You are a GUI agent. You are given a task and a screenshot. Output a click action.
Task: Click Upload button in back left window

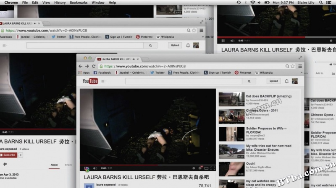[175, 45]
